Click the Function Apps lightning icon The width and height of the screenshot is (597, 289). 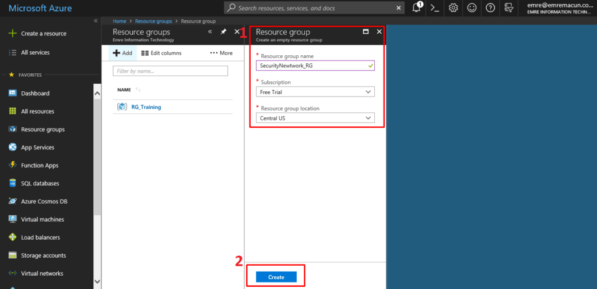click(13, 165)
